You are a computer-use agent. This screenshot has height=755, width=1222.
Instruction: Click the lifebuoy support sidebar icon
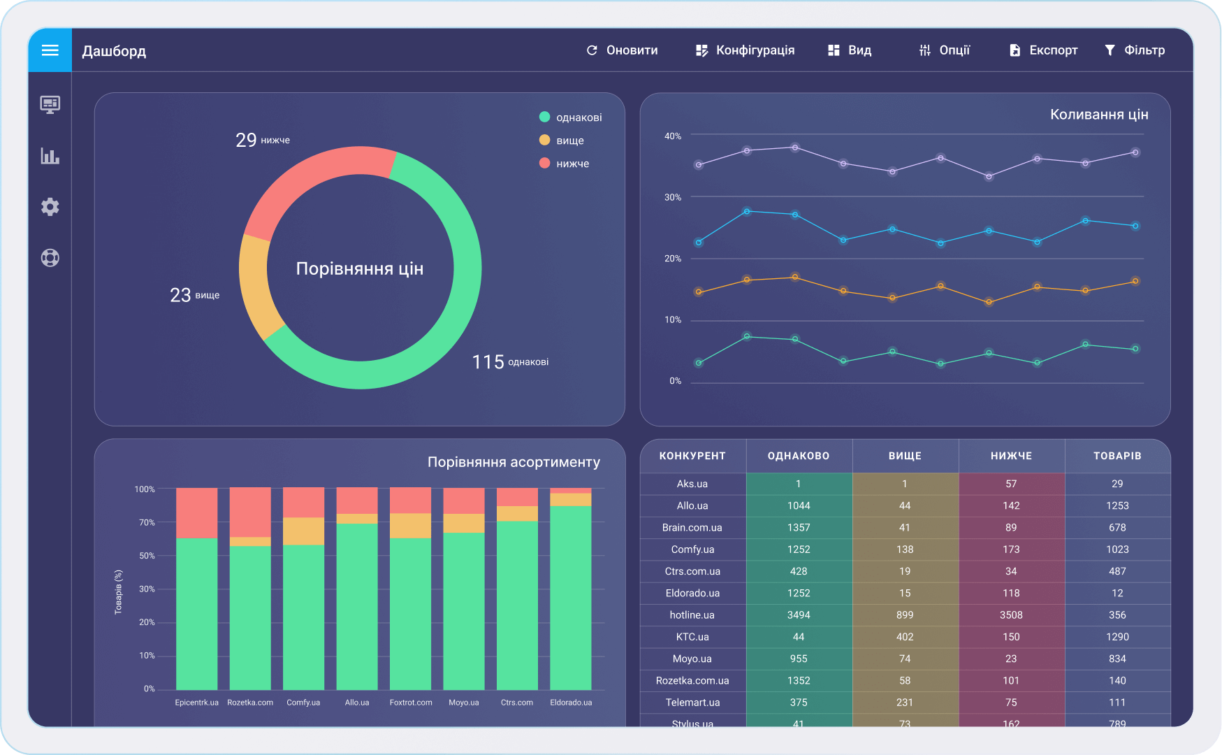click(50, 258)
